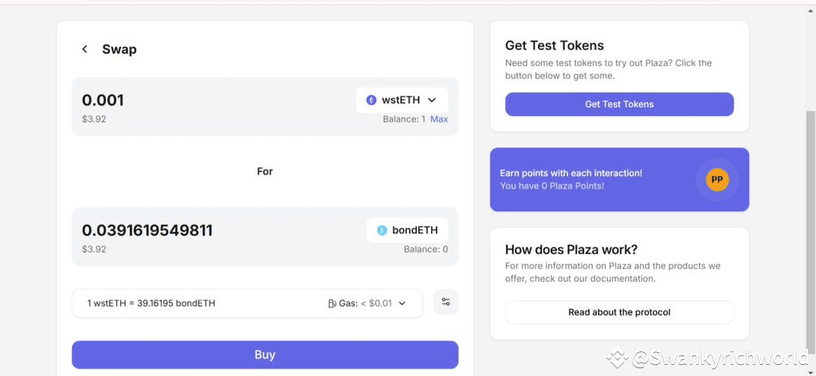Click the gas pump icon
The height and width of the screenshot is (376, 816).
point(331,304)
